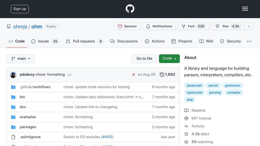Open the Projects tab
This screenshot has height=146, width=260.
pyautogui.click(x=182, y=41)
